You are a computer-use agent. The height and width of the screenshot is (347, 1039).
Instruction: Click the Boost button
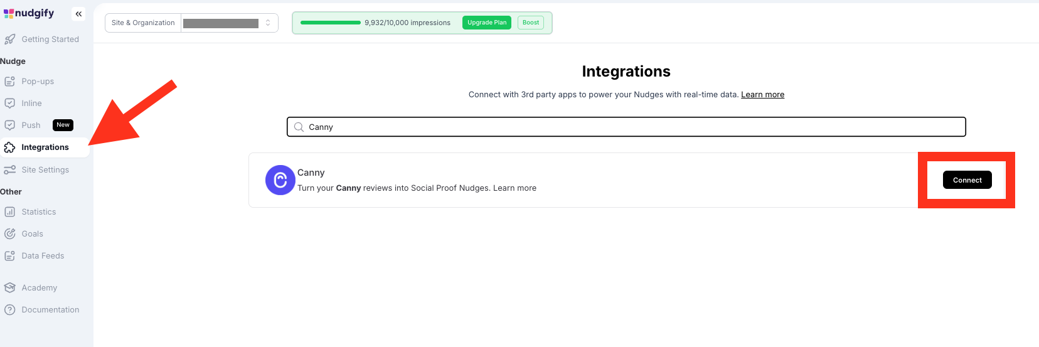531,23
